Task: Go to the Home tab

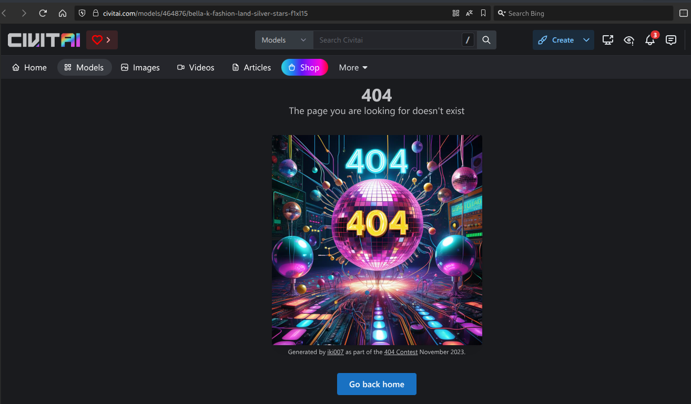Action: click(x=29, y=67)
